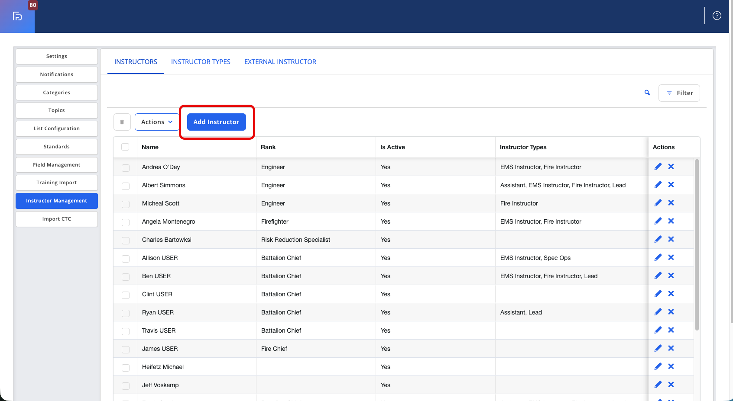733x401 pixels.
Task: Delete Andrea O'Day using X icon
Action: tap(671, 167)
